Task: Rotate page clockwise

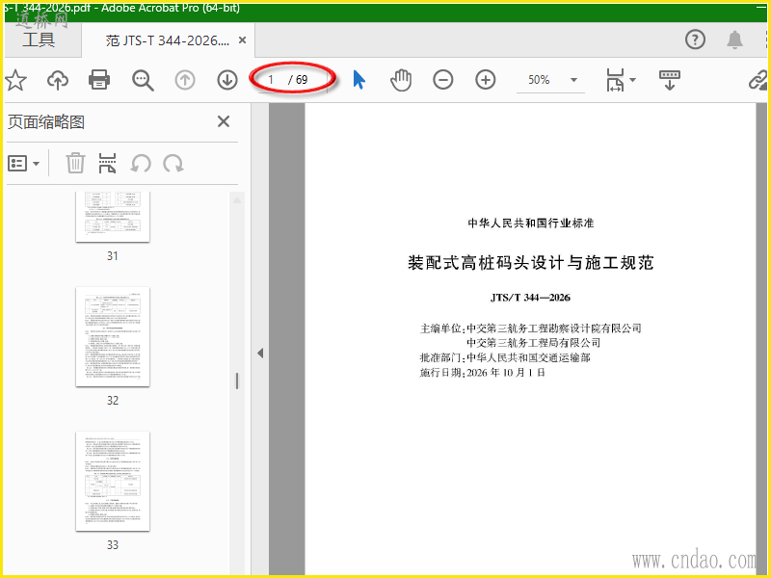Action: (x=173, y=163)
